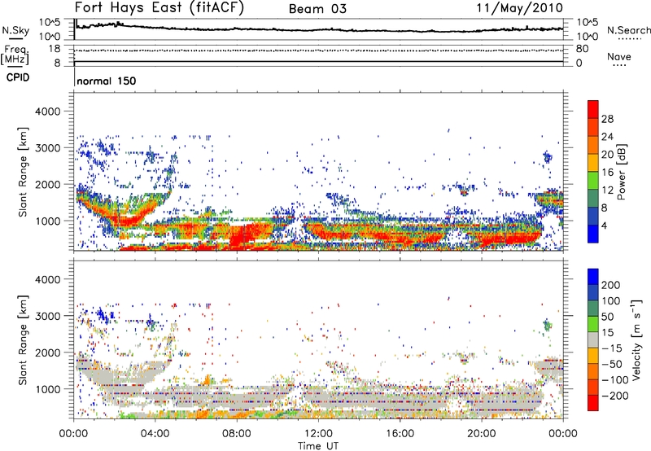
Task: Click the blue top of velocity color bar
Action: click(x=593, y=277)
